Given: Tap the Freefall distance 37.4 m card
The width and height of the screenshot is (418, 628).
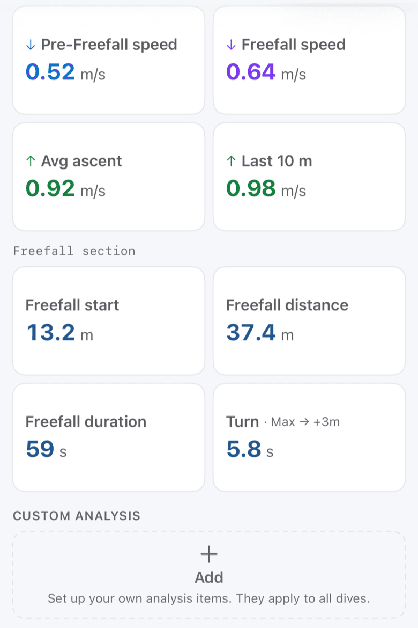Looking at the screenshot, I should pos(309,321).
